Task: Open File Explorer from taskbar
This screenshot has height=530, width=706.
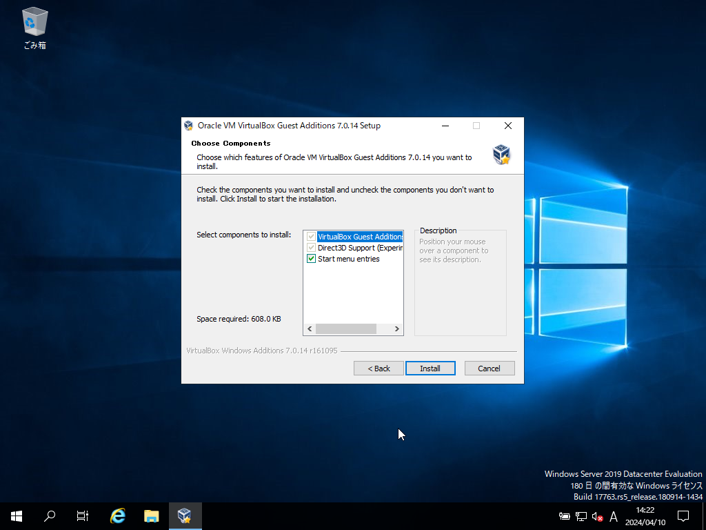Action: pos(151,516)
